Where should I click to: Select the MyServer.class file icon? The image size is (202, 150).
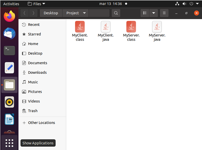click(131, 27)
